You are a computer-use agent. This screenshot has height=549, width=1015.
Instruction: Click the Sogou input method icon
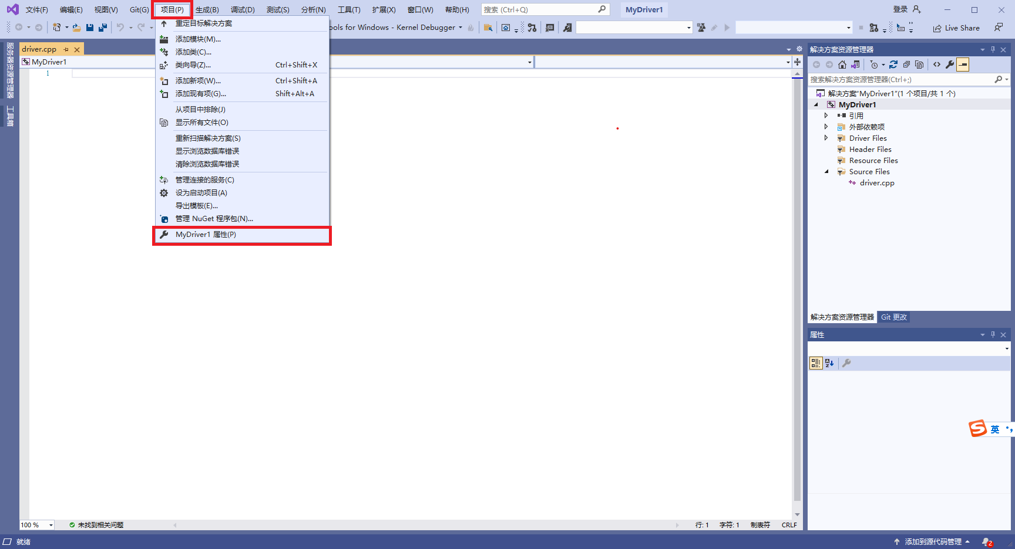[978, 428]
